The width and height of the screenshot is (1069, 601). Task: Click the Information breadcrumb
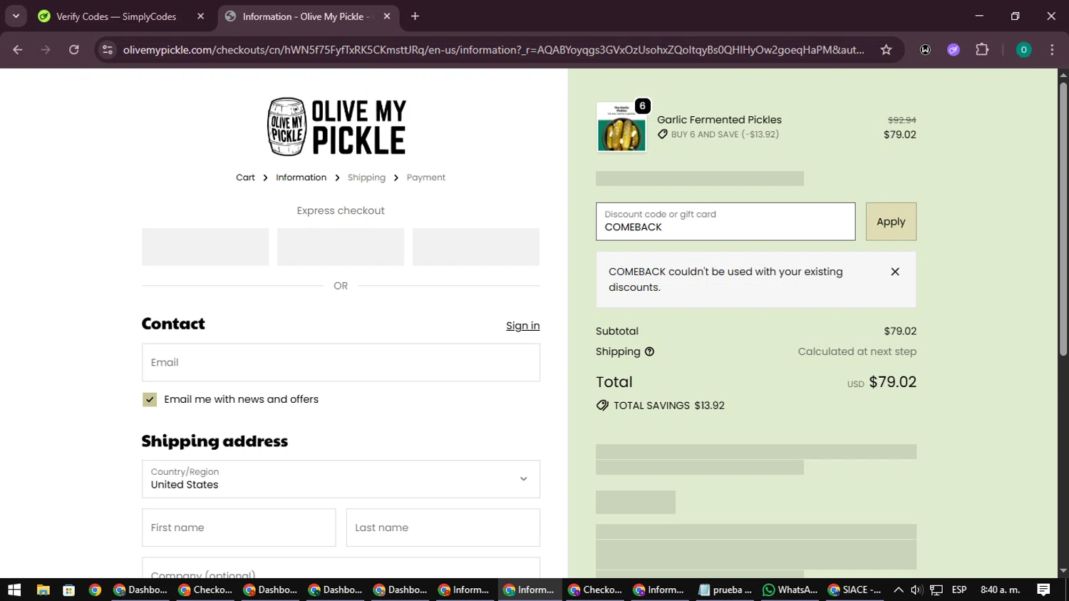coord(301,178)
